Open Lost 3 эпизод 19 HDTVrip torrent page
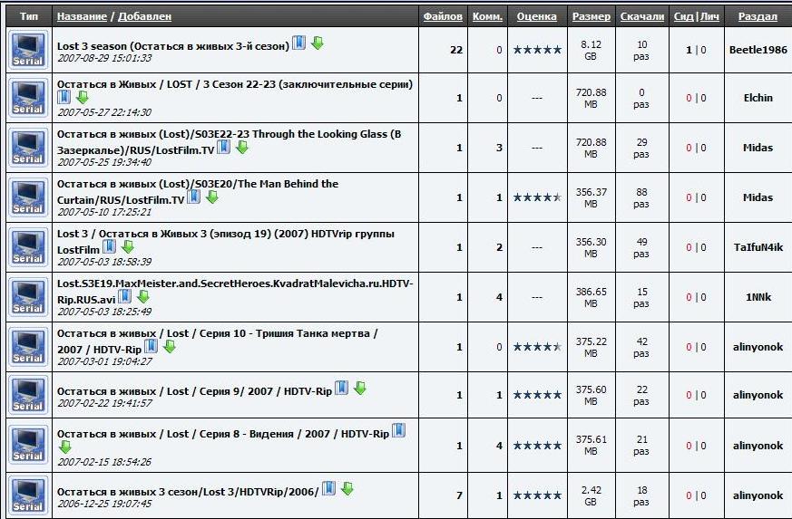Screen dimensions: 792x519 point(225,242)
